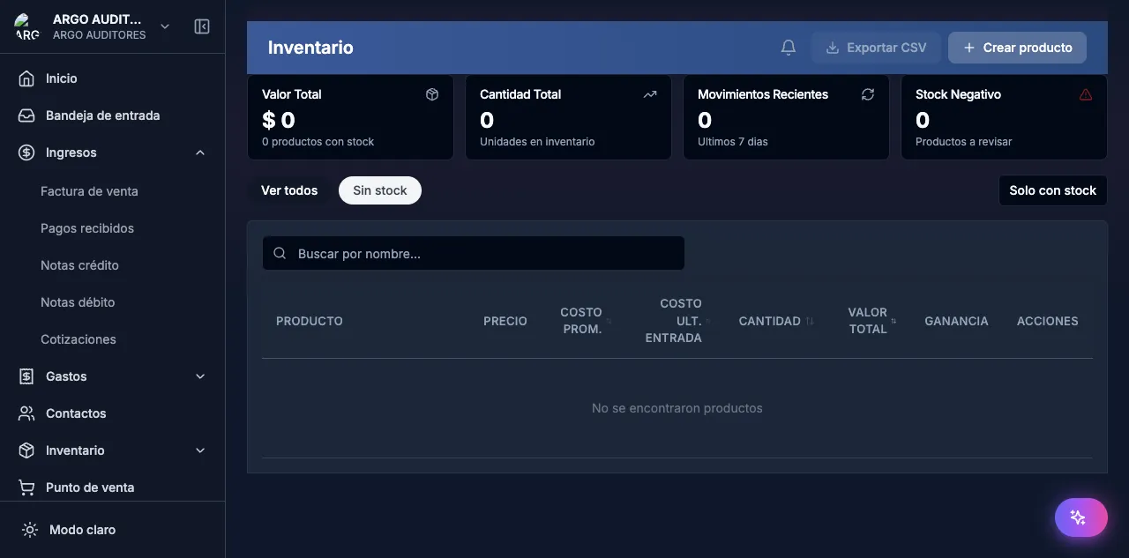Viewport: 1129px width, 558px height.
Task: Click the Crear producto button
Action: [1017, 47]
